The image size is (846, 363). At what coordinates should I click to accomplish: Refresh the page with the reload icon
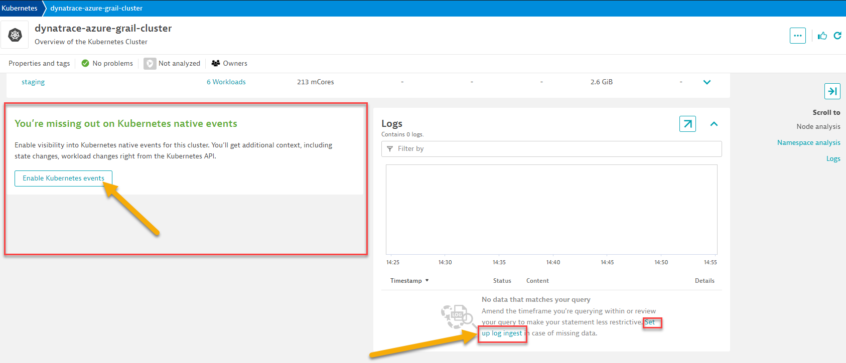[x=837, y=36]
